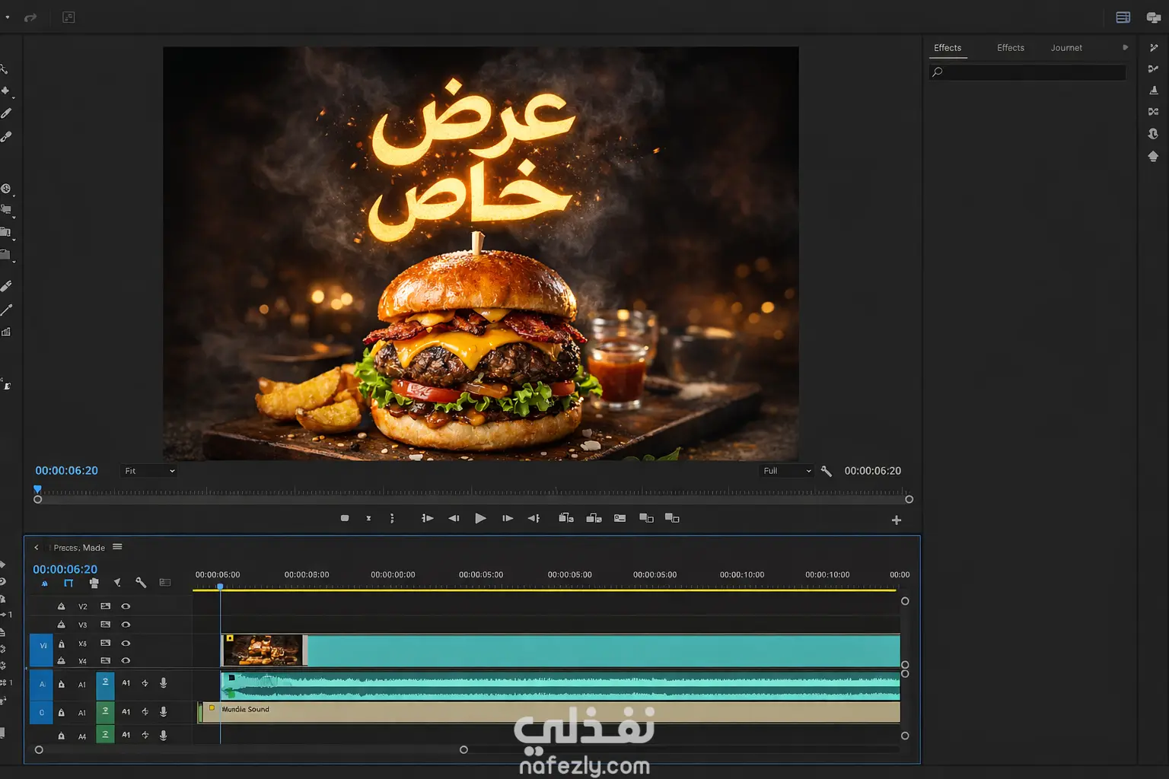Open the workspaces icon in top bar
This screenshot has width=1169, height=779.
(x=1123, y=17)
